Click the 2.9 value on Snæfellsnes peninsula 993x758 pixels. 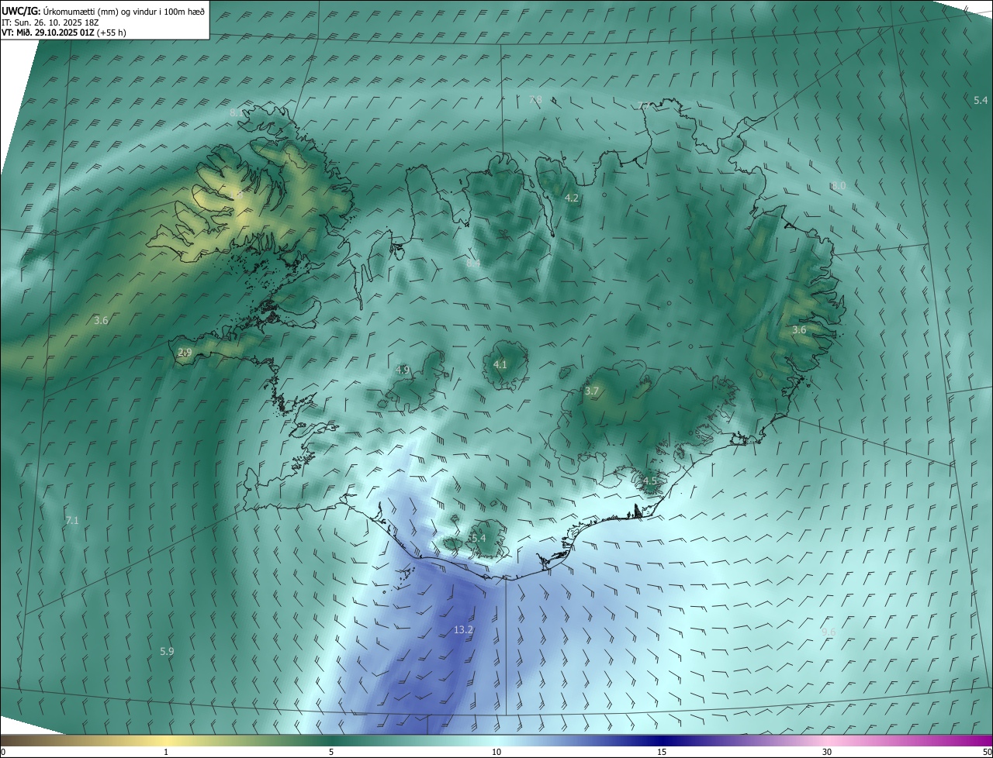pyautogui.click(x=185, y=353)
